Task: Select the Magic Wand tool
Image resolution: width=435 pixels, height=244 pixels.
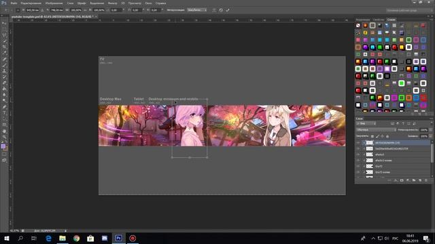Action: pos(4,41)
